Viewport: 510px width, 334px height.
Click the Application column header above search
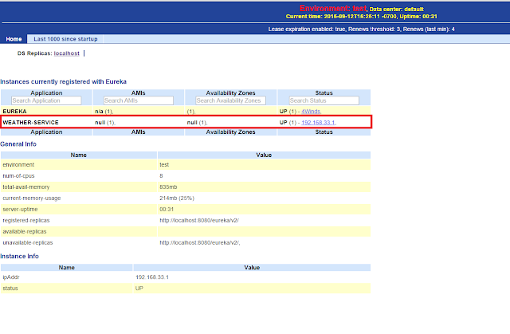pyautogui.click(x=46, y=93)
